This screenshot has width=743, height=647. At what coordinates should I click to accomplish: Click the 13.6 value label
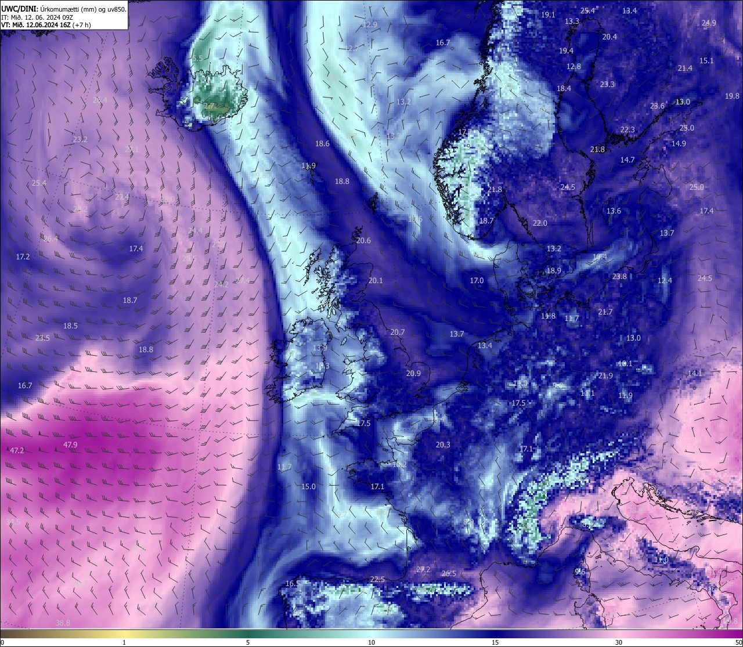[x=614, y=211]
